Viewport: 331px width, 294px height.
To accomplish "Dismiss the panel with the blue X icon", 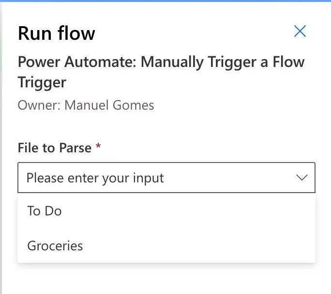I will (x=300, y=32).
